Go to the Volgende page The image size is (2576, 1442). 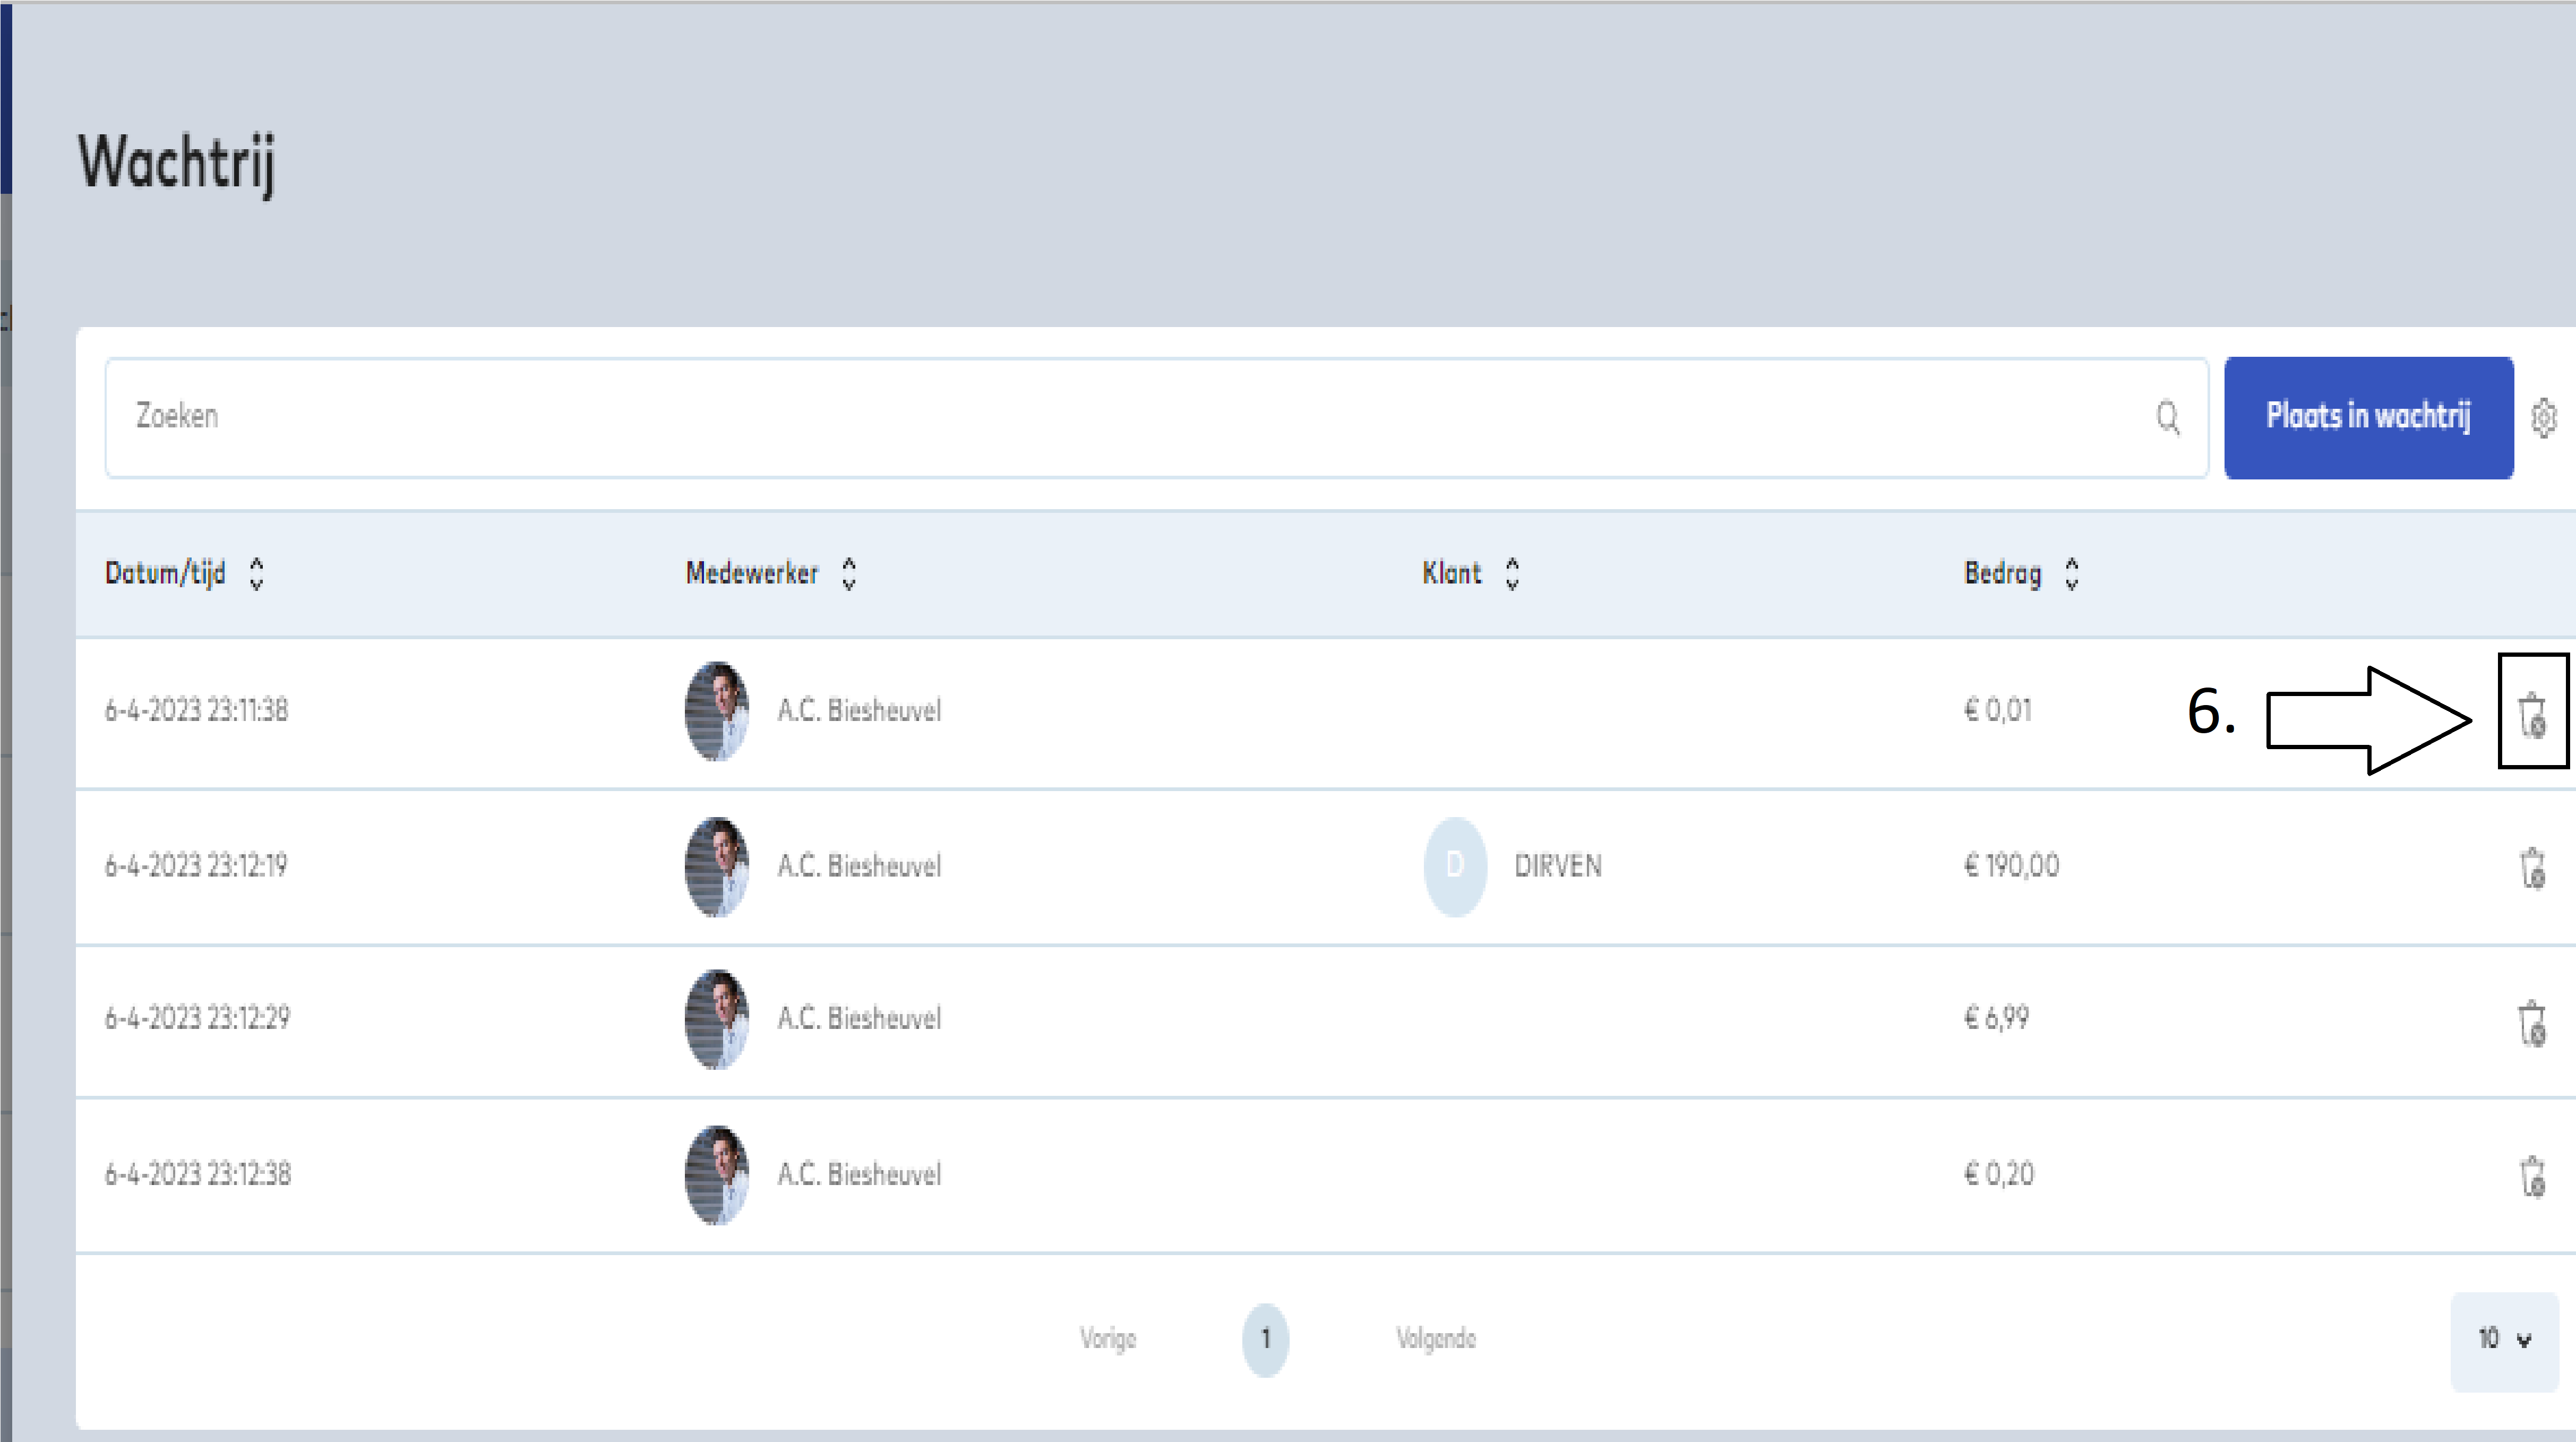[x=1436, y=1339]
